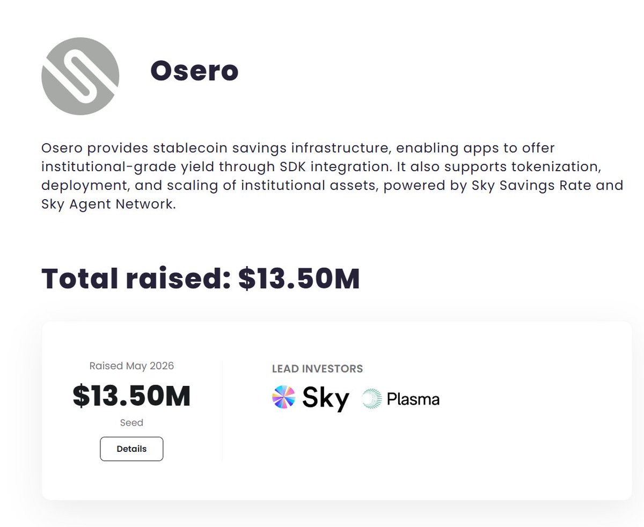Click the Raised May 2026 label
The image size is (644, 527).
(131, 366)
